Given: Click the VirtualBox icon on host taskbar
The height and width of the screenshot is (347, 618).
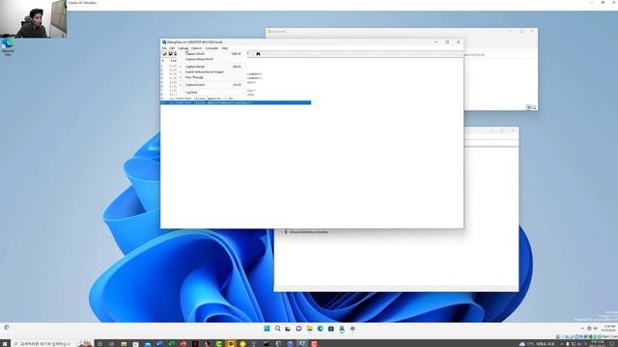Looking at the screenshot, I should point(302,344).
